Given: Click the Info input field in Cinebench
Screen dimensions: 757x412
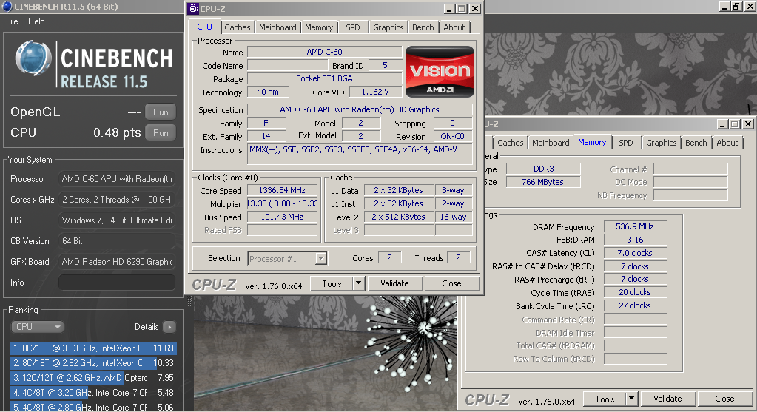Looking at the screenshot, I should pyautogui.click(x=117, y=283).
